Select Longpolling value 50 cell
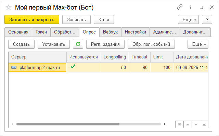 tap(115, 67)
